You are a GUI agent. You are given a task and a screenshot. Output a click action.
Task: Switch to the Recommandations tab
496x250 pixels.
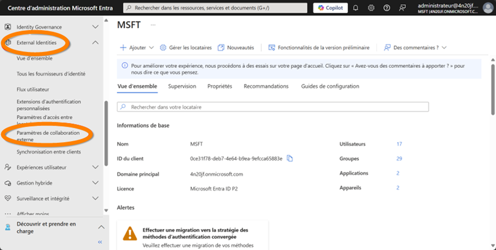(x=266, y=86)
